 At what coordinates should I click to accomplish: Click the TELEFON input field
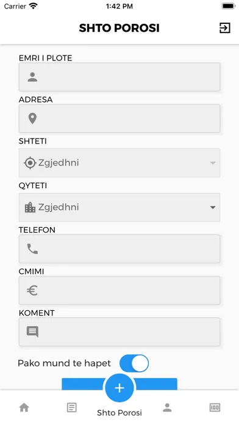(x=120, y=249)
